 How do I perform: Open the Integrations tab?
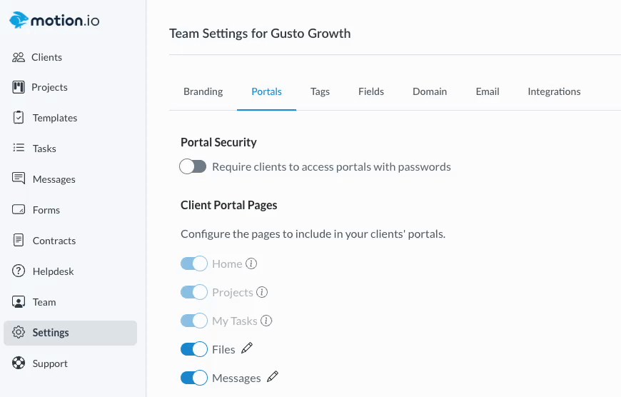pyautogui.click(x=554, y=91)
